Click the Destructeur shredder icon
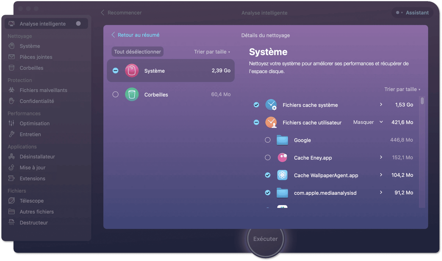442x261 pixels. click(x=12, y=223)
